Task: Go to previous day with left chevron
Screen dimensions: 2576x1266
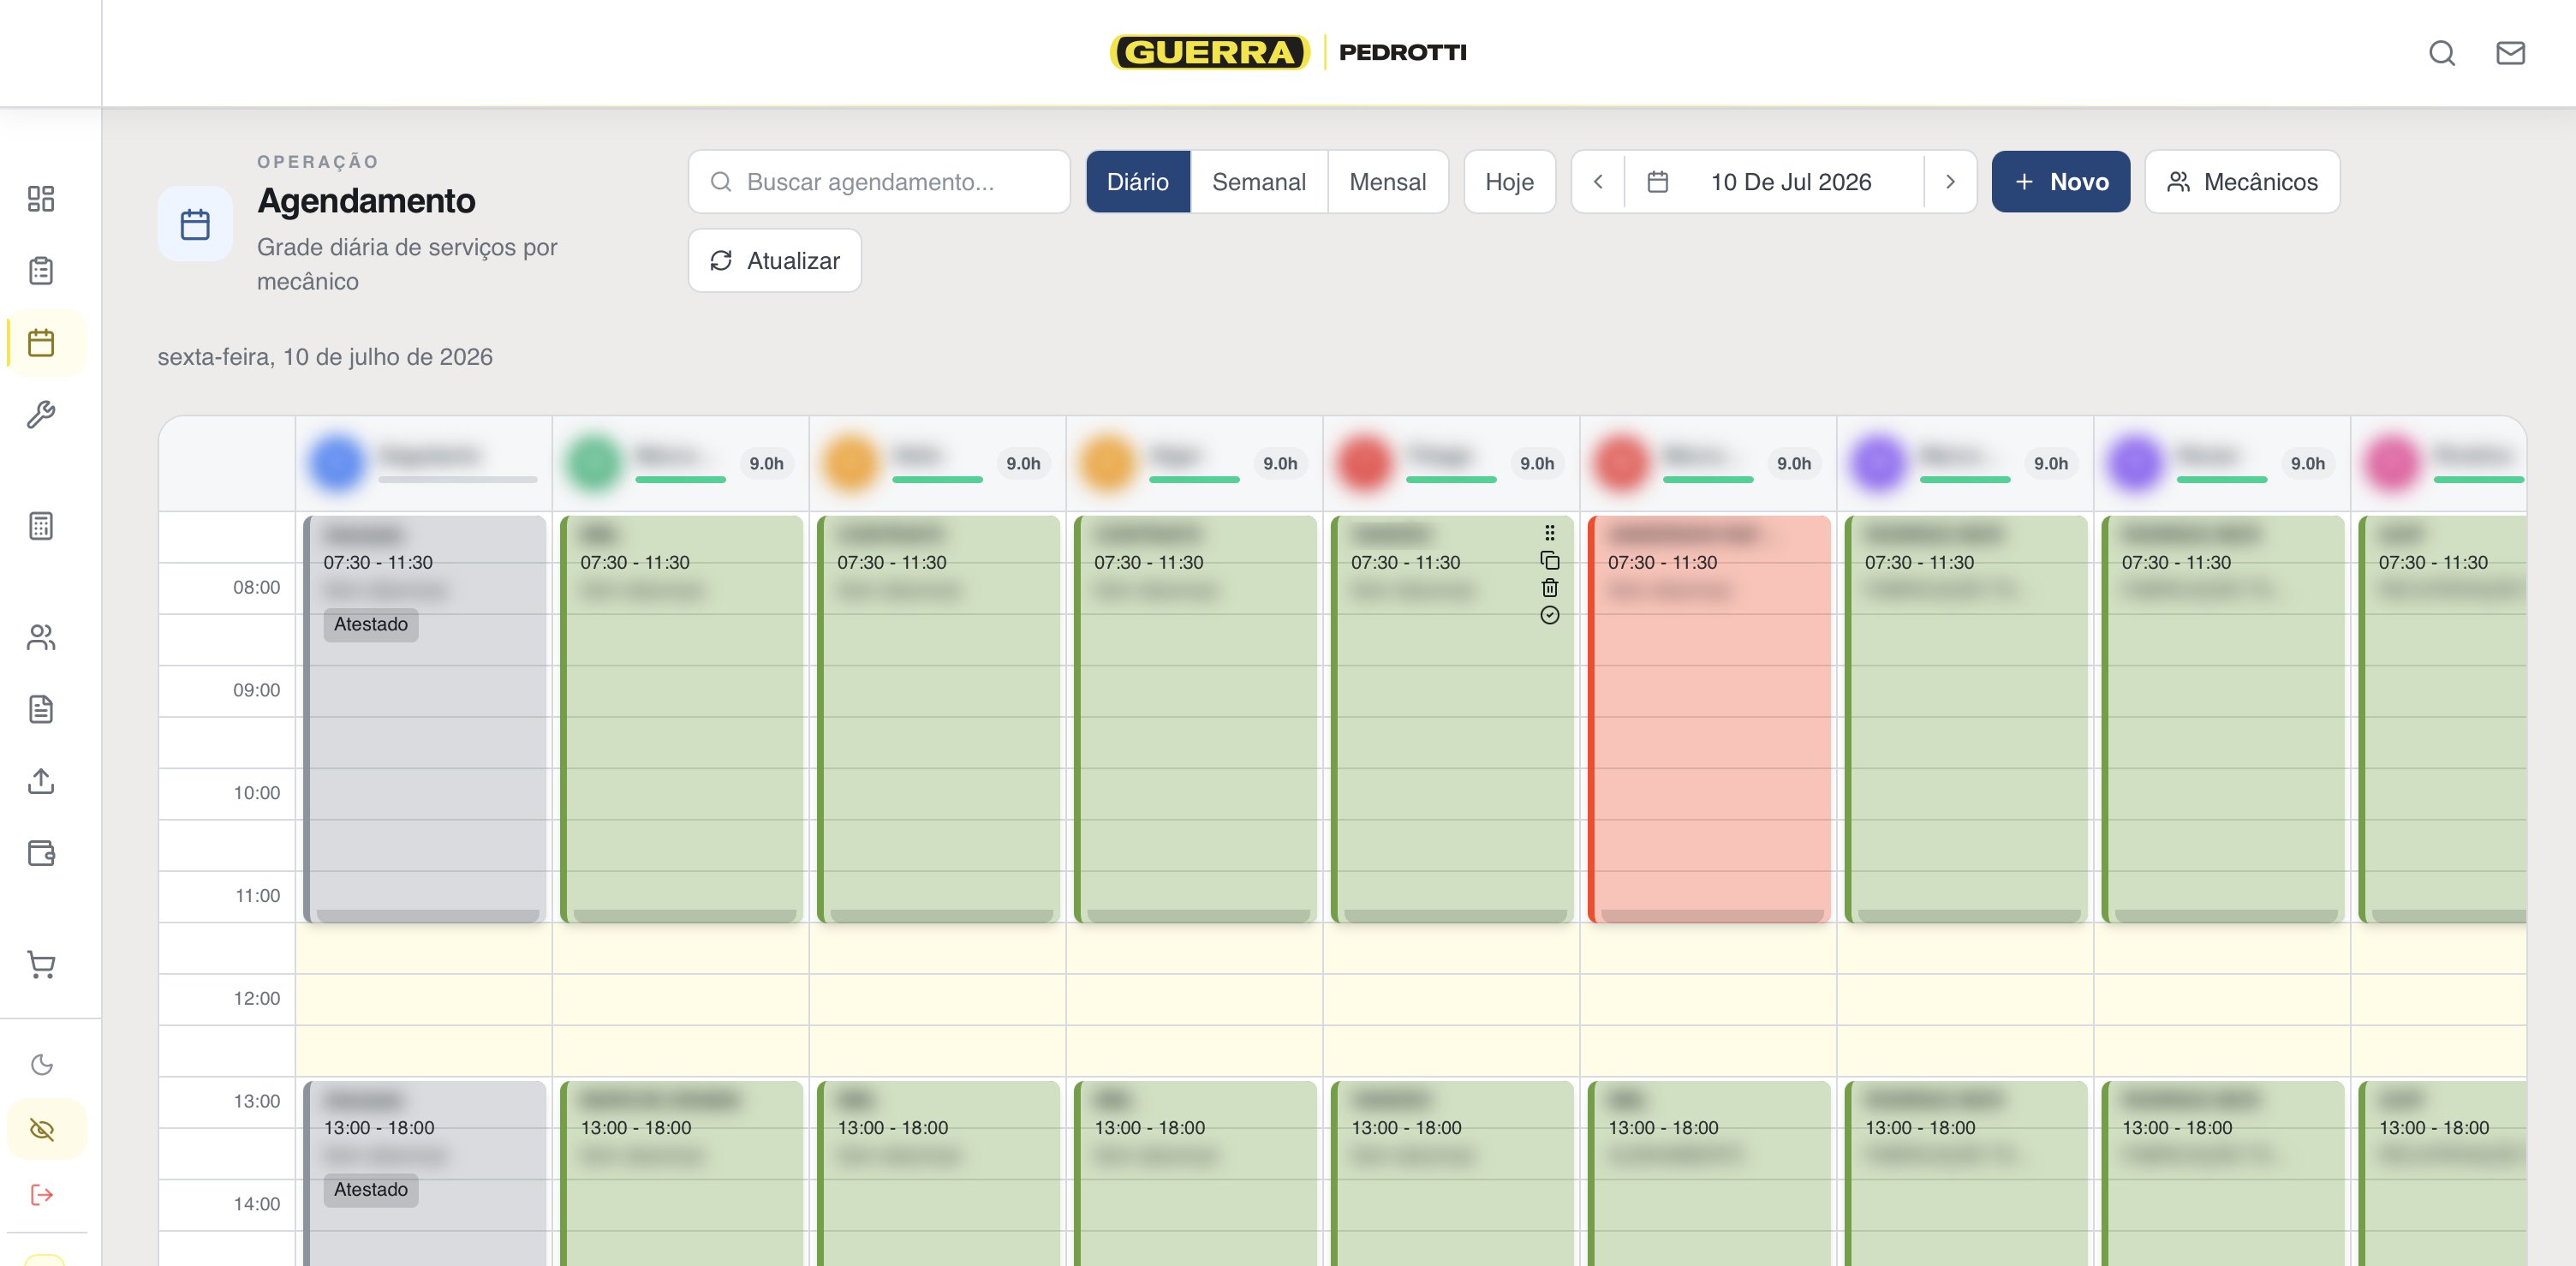Action: pyautogui.click(x=1598, y=181)
